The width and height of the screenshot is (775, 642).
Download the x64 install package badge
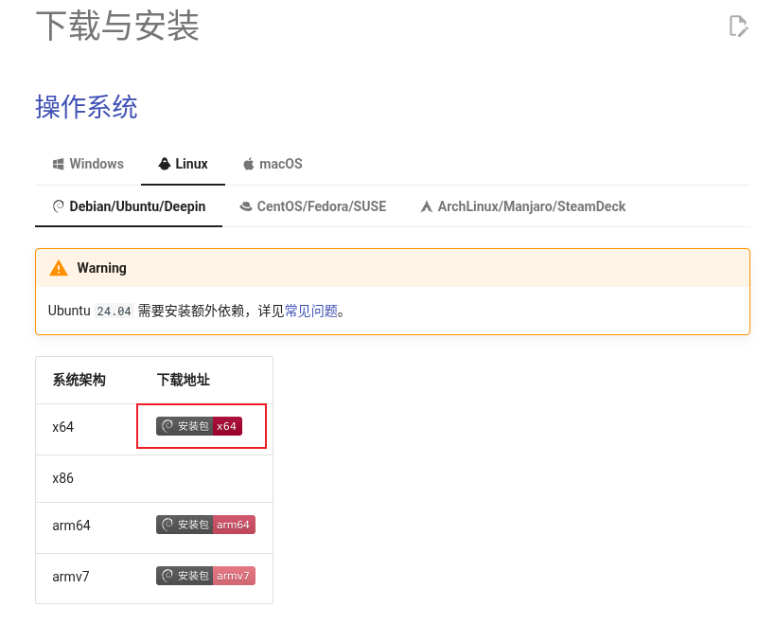[199, 426]
